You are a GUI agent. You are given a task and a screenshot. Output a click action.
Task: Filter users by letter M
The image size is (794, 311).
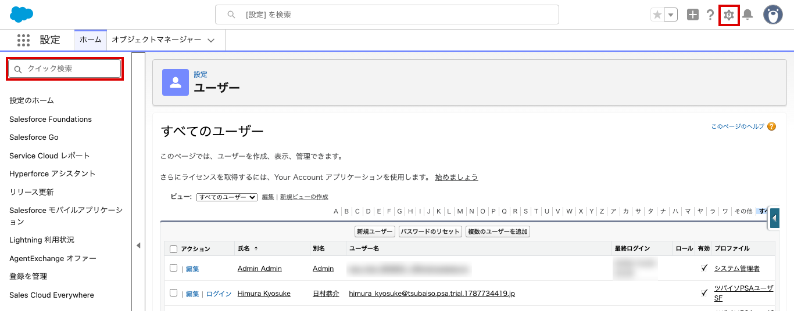click(x=460, y=211)
